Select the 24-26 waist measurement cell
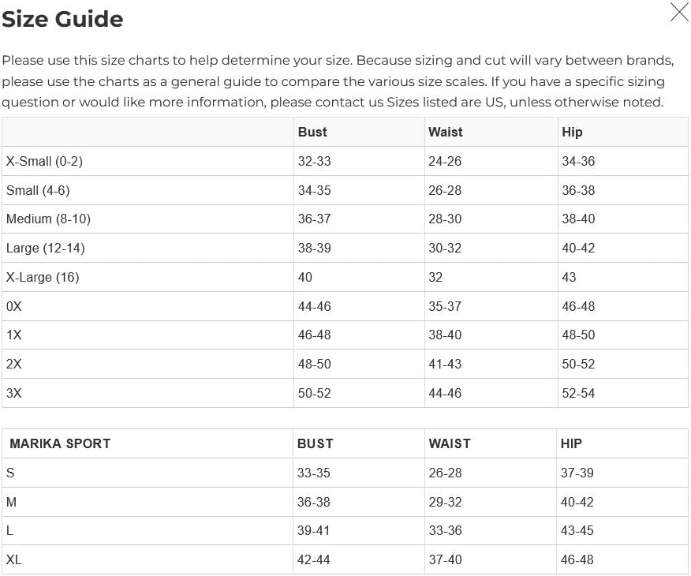This screenshot has width=691, height=576. pos(445,161)
